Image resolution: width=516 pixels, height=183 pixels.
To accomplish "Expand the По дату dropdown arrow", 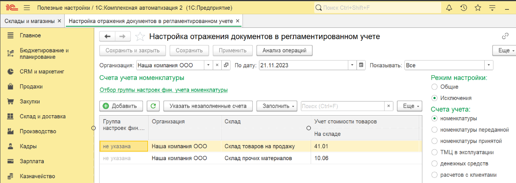I will click(353, 65).
